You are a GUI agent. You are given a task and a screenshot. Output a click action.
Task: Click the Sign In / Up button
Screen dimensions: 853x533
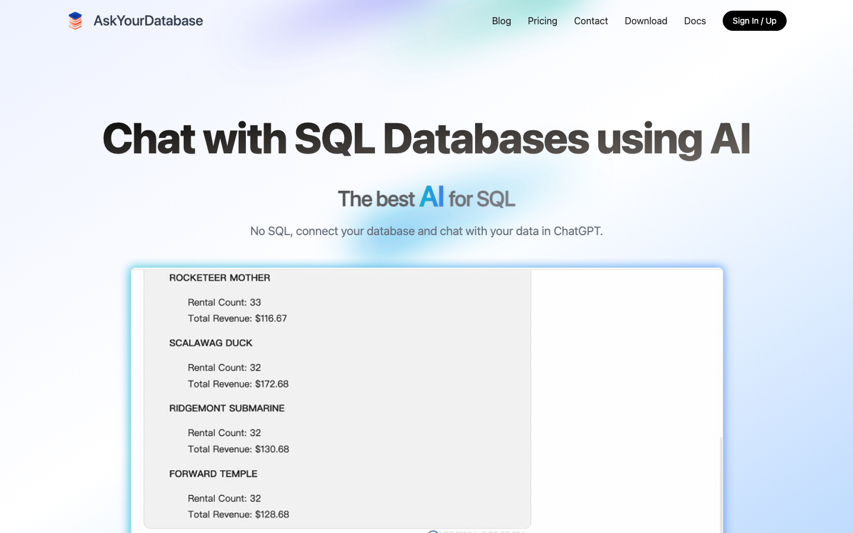click(x=754, y=21)
